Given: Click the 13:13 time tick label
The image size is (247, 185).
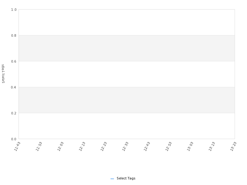Looking at the screenshot, I should (x=212, y=146).
